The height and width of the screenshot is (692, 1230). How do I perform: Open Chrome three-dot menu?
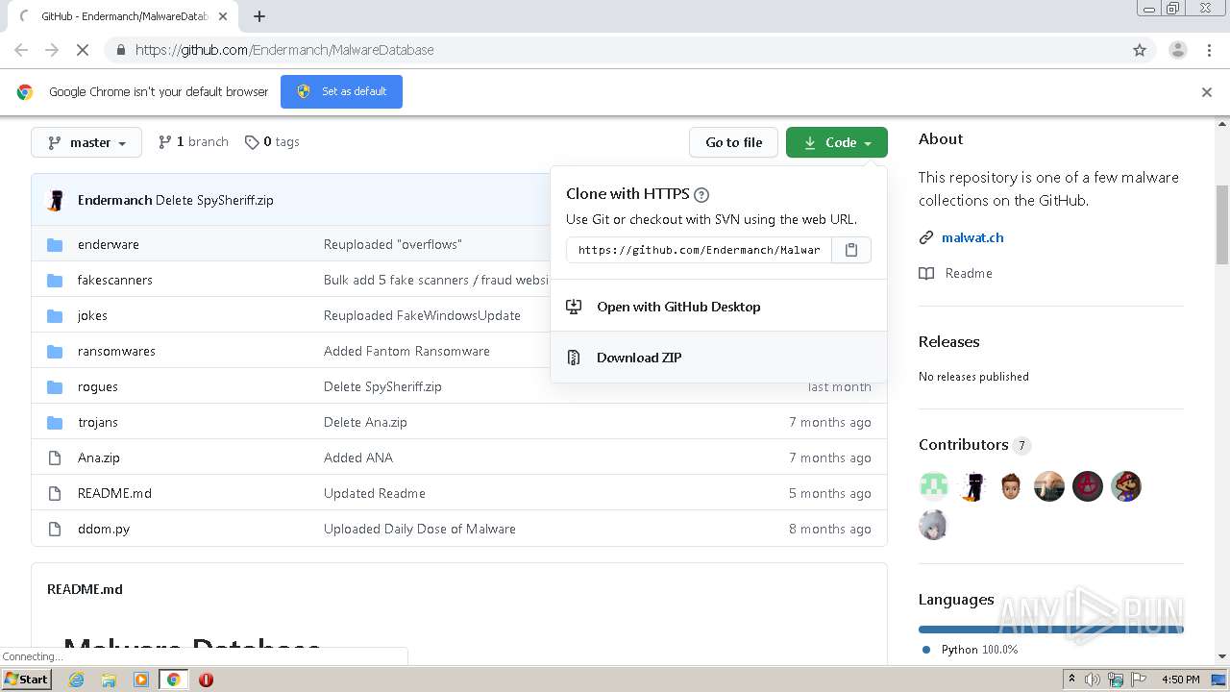click(x=1209, y=50)
